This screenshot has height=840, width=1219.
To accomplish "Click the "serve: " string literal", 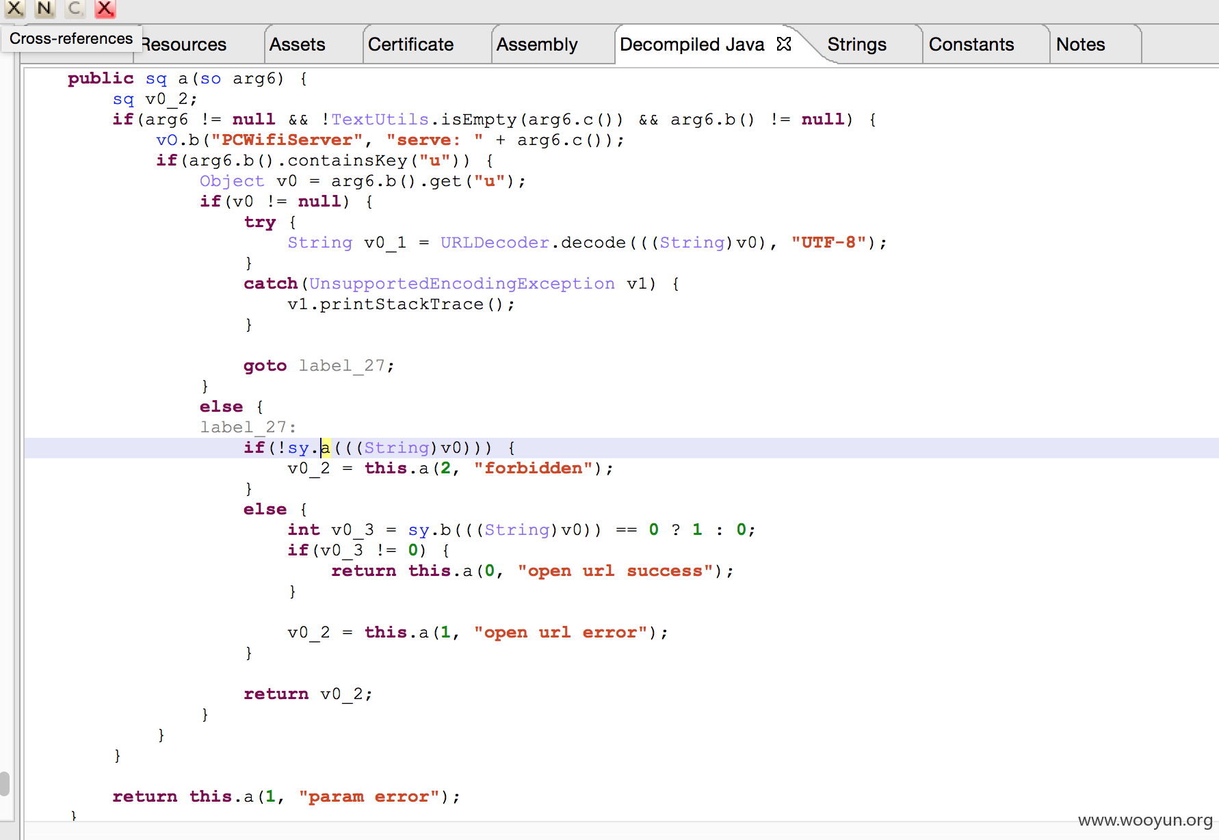I will pos(435,140).
